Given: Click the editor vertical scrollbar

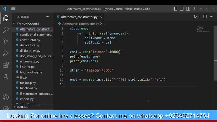Looking at the screenshot, I should click(x=215, y=53).
